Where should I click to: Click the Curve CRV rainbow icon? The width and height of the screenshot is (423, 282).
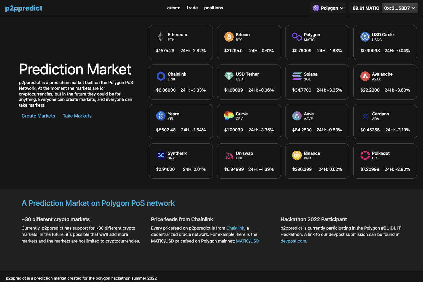pyautogui.click(x=229, y=116)
